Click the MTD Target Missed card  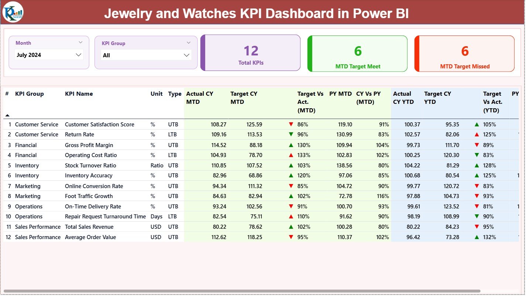coord(464,52)
